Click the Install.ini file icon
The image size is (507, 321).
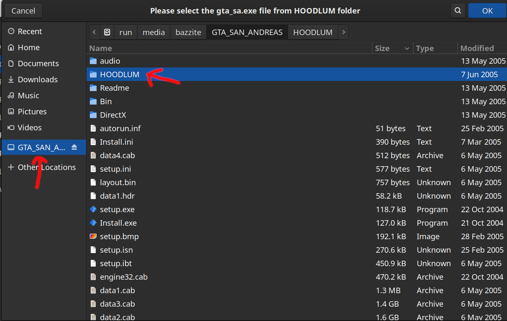(93, 142)
